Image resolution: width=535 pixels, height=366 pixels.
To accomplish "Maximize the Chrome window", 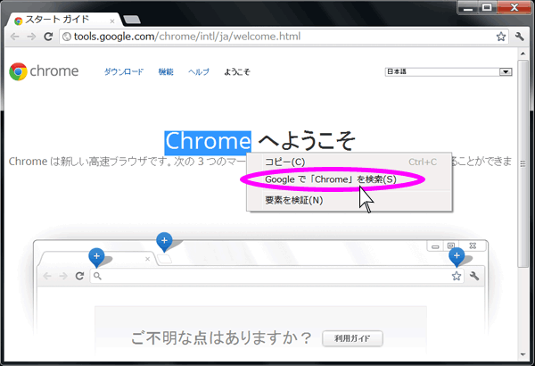I will [487, 7].
